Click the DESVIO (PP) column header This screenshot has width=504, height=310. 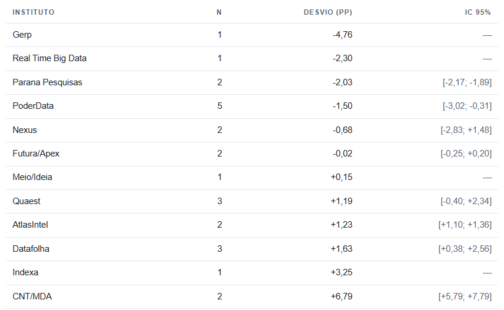click(328, 12)
